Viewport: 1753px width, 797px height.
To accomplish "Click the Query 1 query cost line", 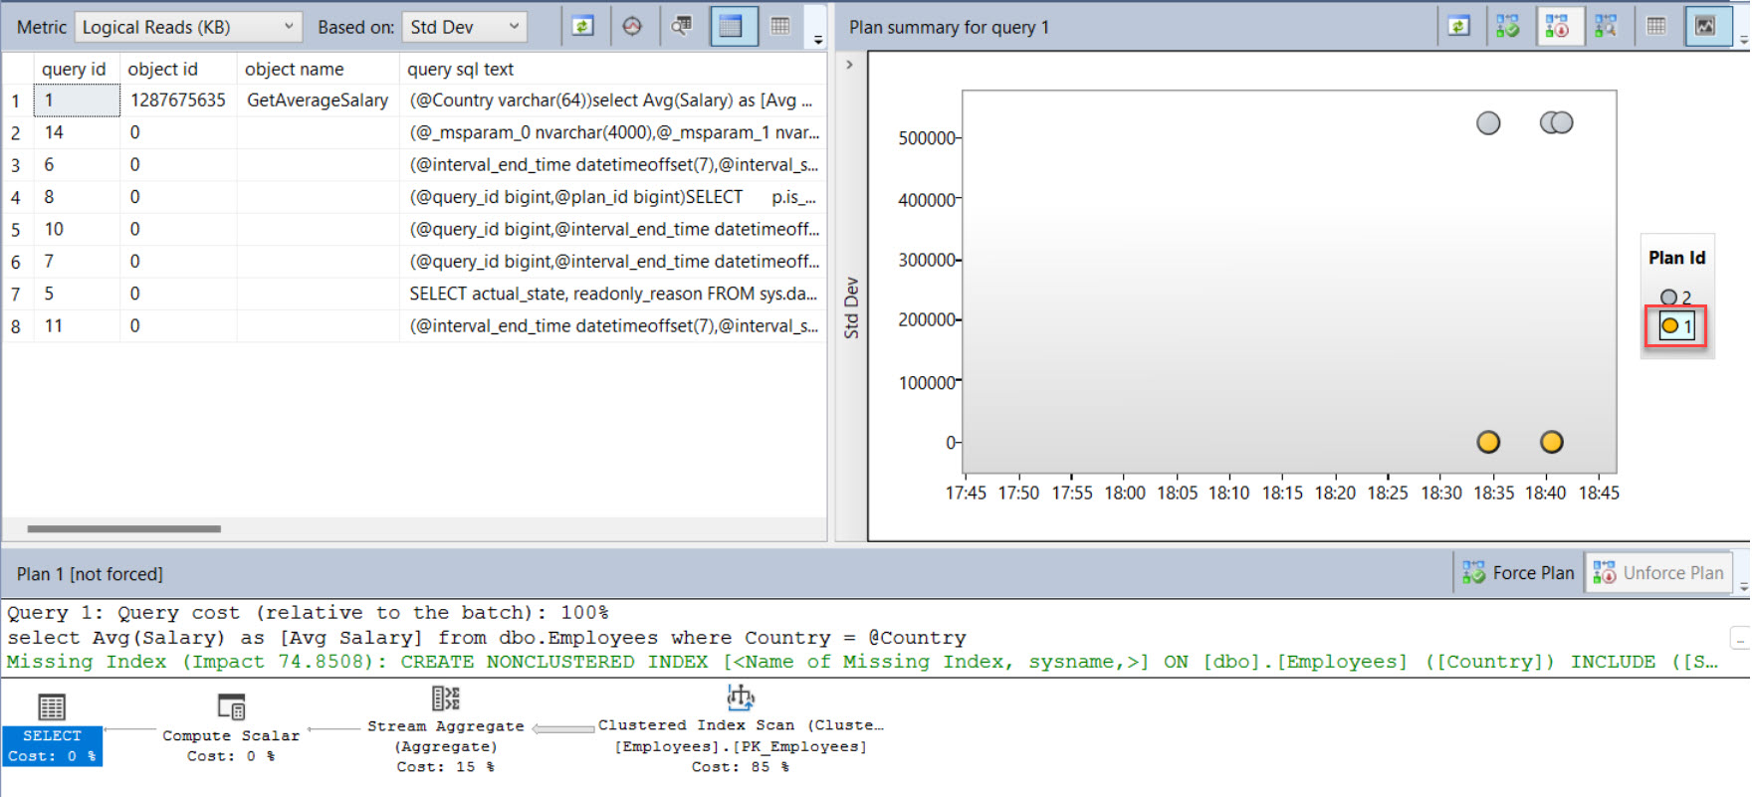I will (308, 613).
